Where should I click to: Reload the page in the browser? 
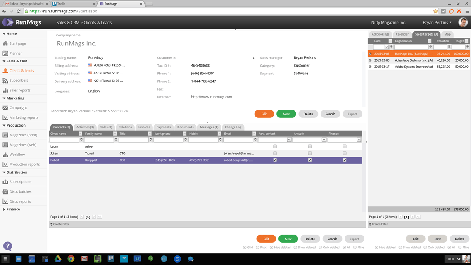tap(18, 11)
